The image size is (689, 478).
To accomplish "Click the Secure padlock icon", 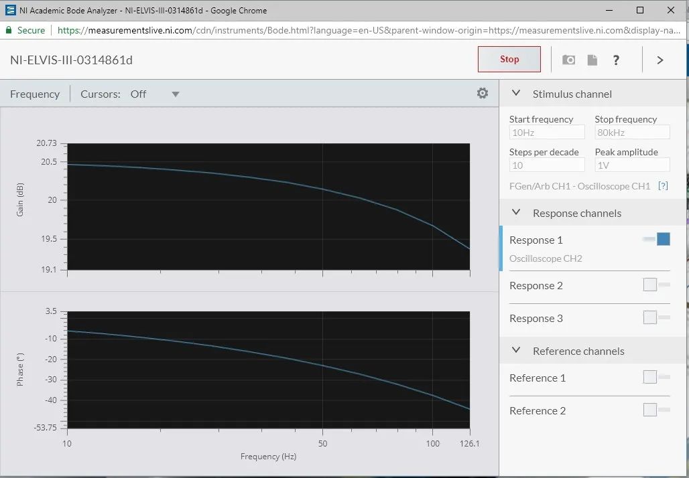I will click(8, 30).
